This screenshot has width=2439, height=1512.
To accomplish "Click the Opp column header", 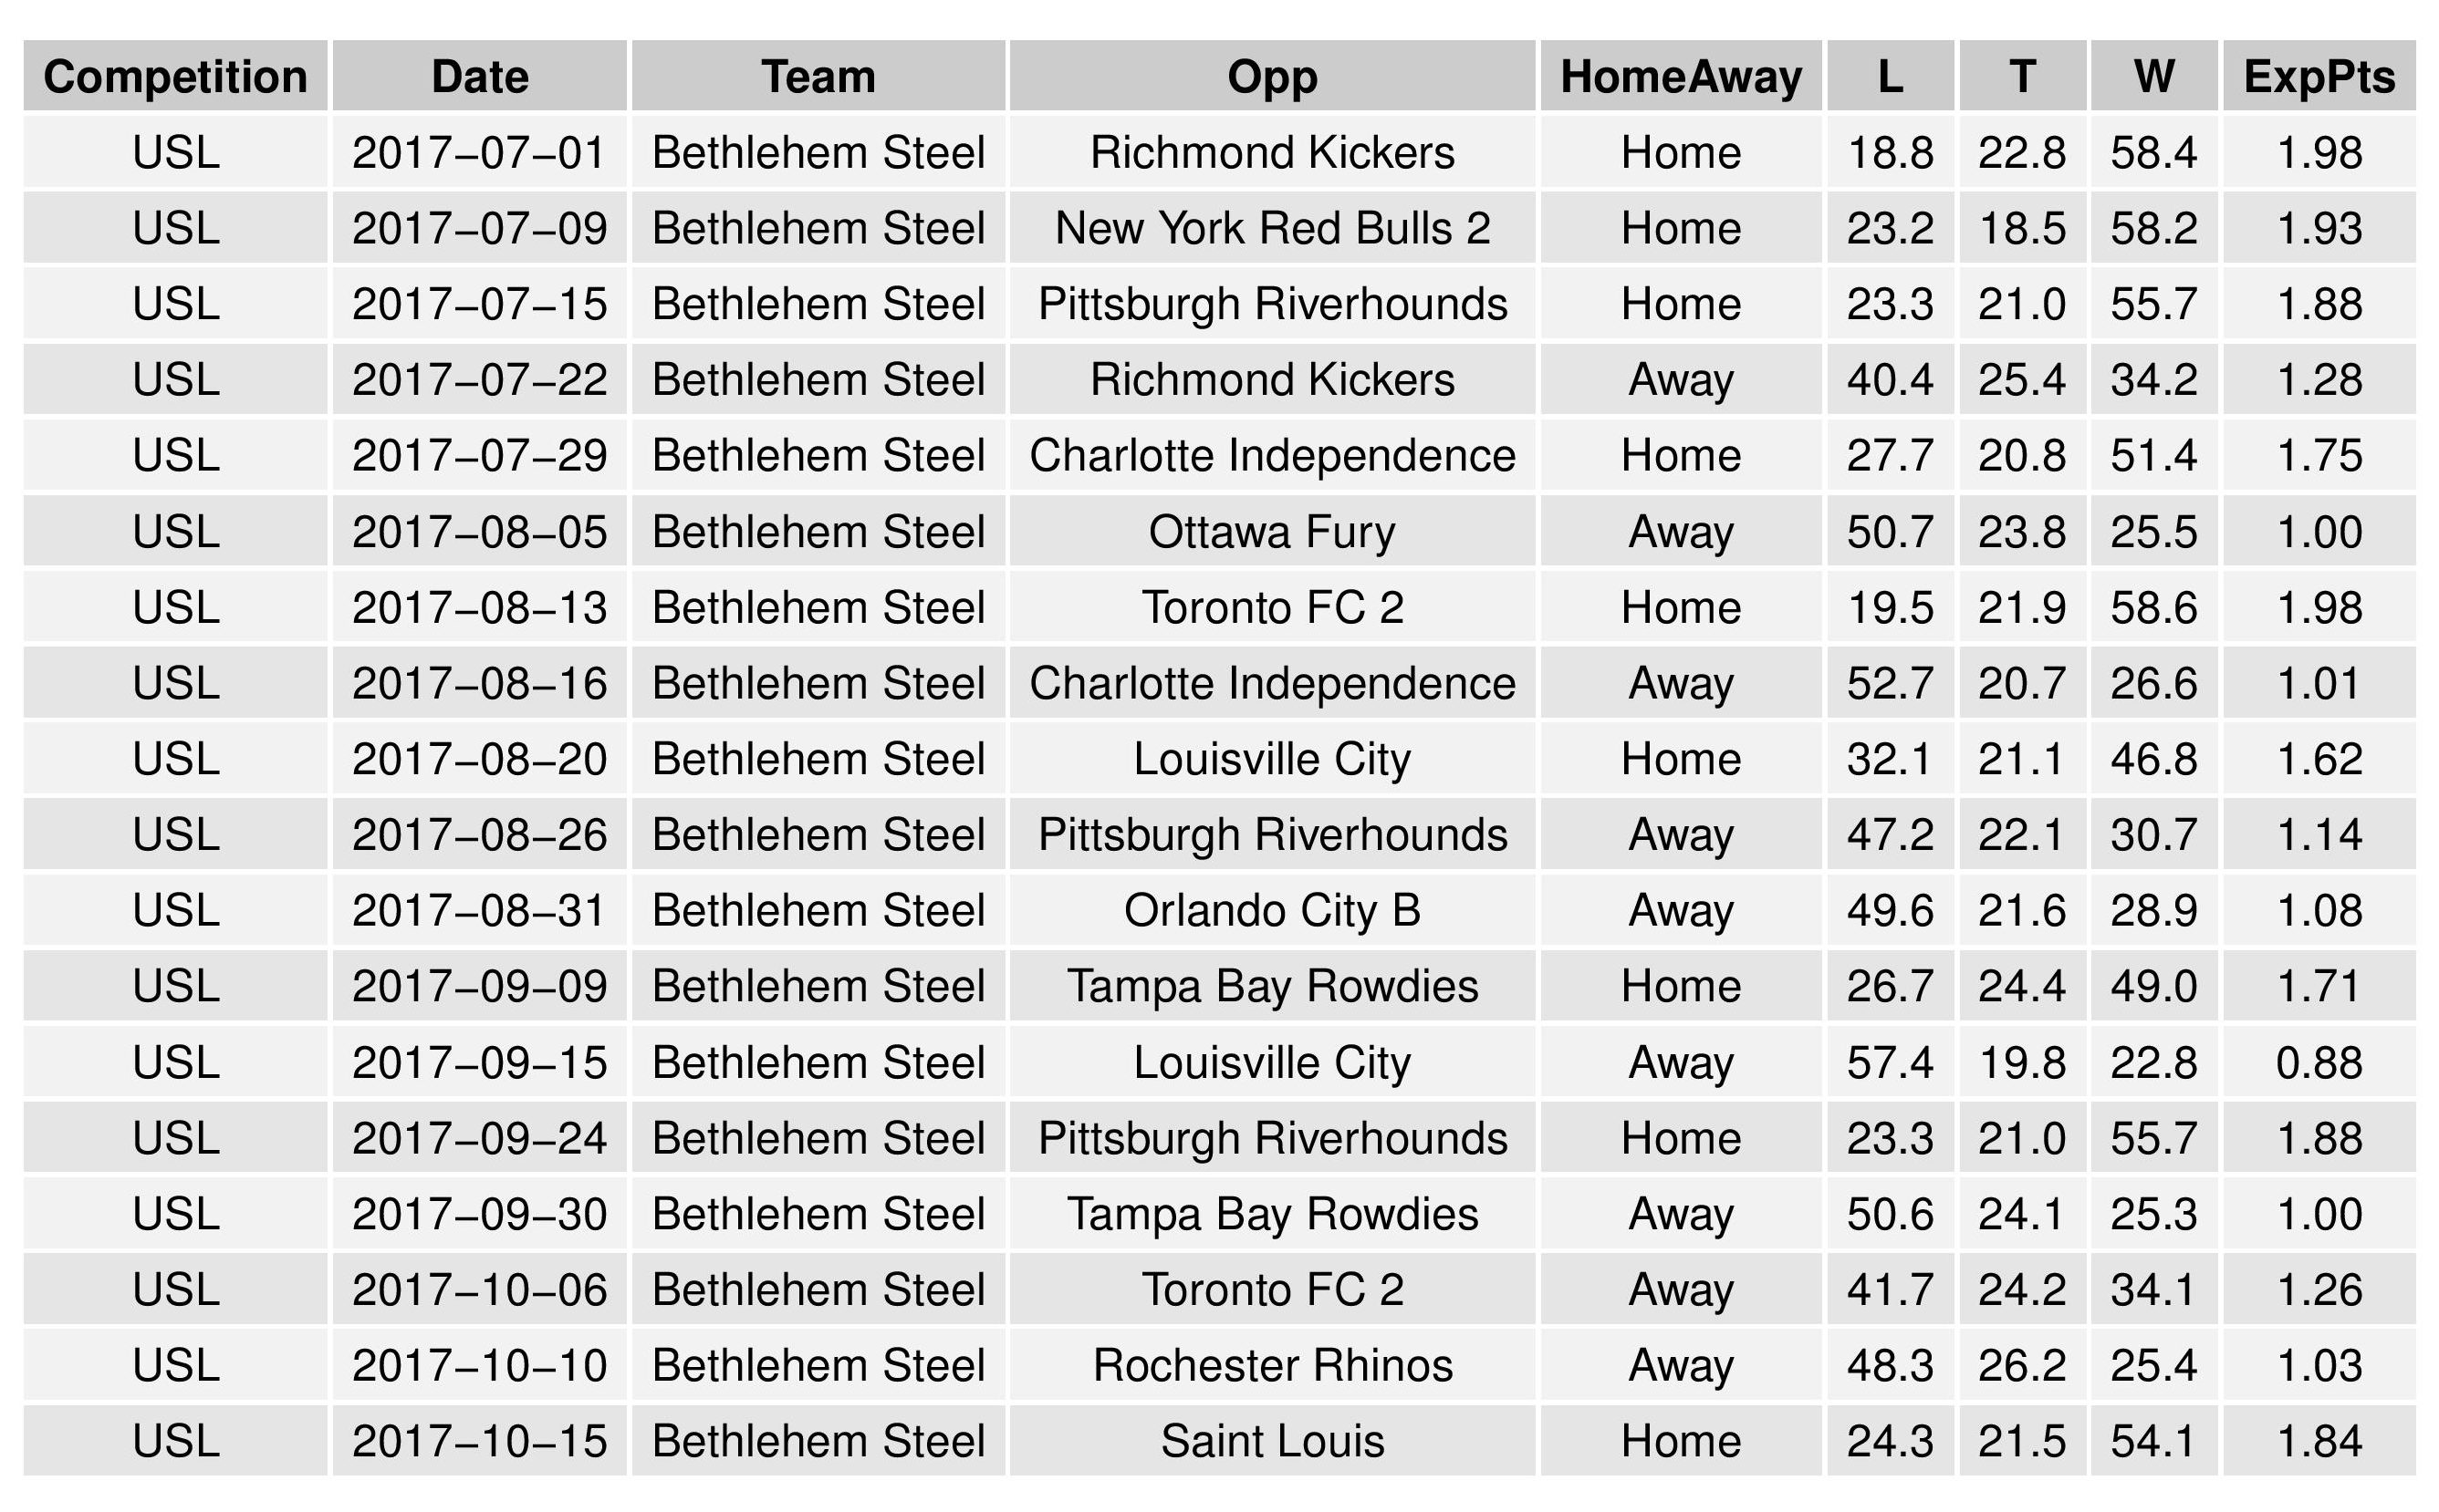I will [x=1272, y=77].
